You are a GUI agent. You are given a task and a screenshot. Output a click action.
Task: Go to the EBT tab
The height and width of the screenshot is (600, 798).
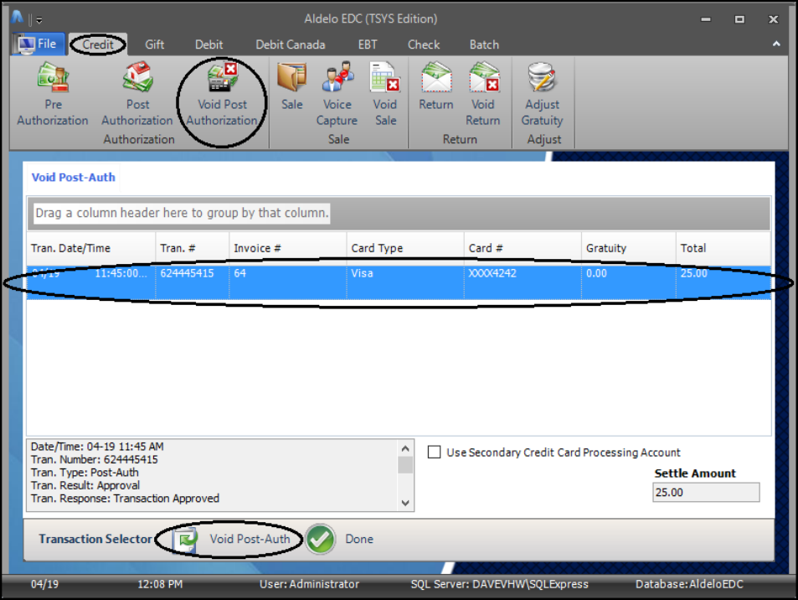tap(368, 44)
